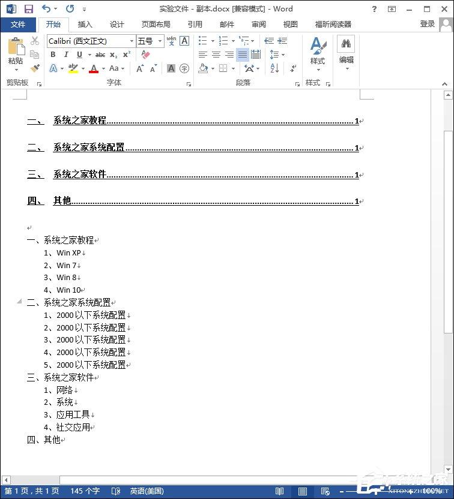Toggle bold formatting
Screen dimensions: 454x499
(53, 55)
